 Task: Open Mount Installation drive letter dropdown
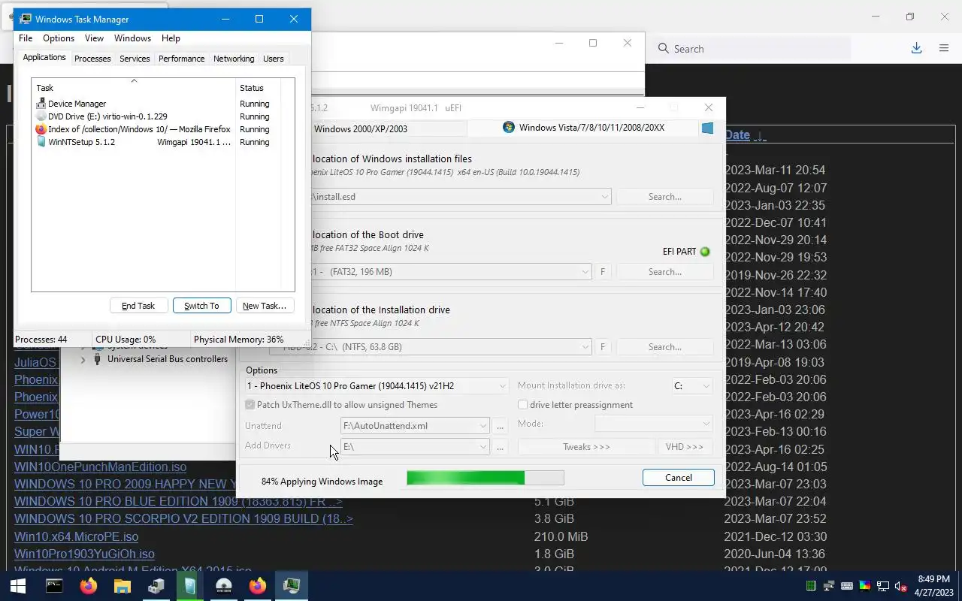(x=706, y=386)
